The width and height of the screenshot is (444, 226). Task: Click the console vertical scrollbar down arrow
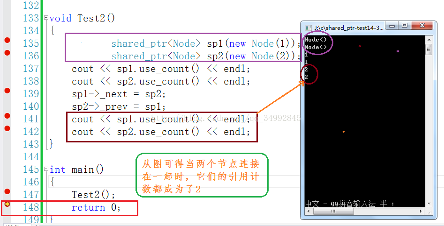coord(429,204)
